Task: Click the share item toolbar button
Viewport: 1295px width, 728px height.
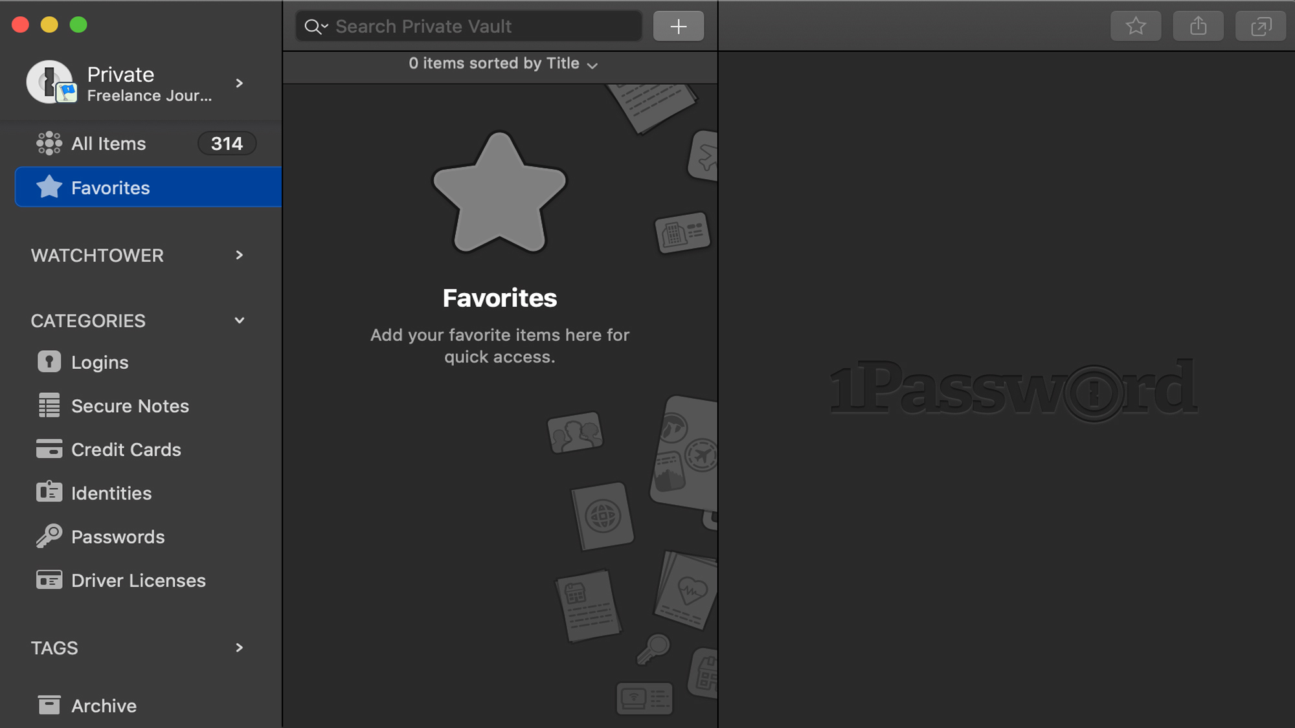Action: pos(1199,25)
